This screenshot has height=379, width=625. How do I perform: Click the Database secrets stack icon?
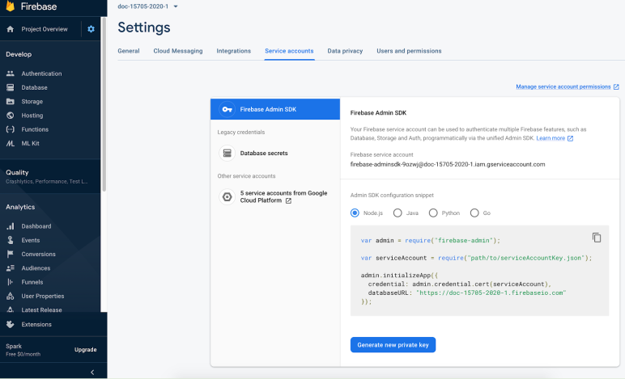[x=227, y=153]
